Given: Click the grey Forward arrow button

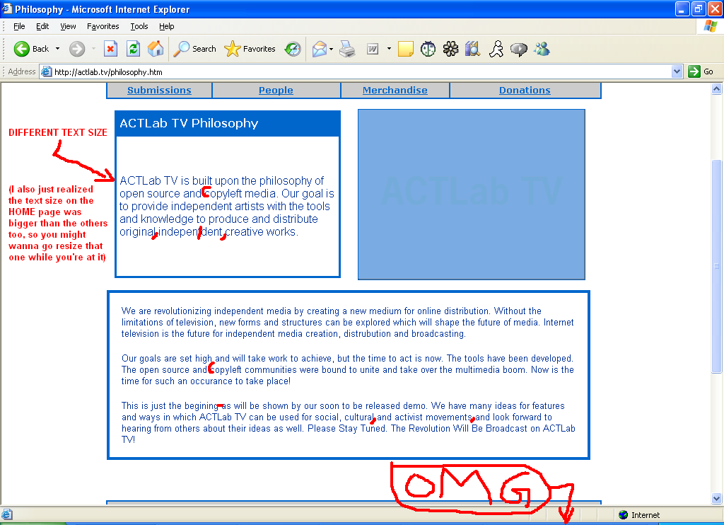Looking at the screenshot, I should [77, 49].
